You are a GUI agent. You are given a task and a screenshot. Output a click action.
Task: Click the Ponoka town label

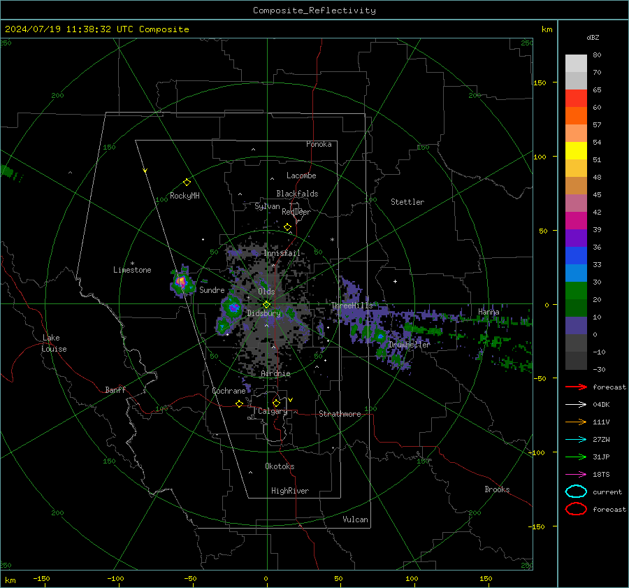pyautogui.click(x=319, y=144)
